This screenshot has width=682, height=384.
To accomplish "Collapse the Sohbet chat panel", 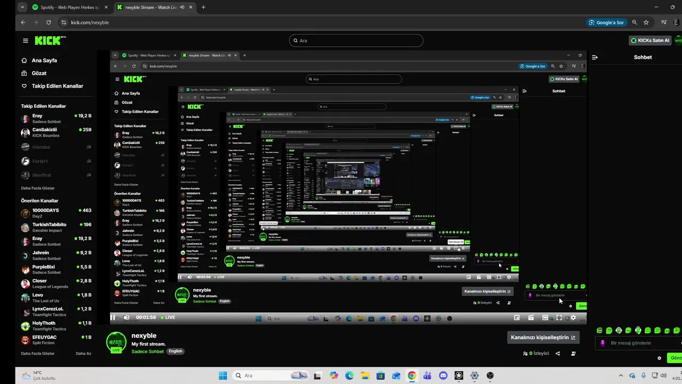I will [x=595, y=57].
